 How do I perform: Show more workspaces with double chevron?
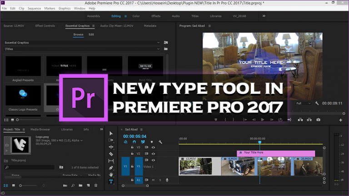tap(264, 16)
